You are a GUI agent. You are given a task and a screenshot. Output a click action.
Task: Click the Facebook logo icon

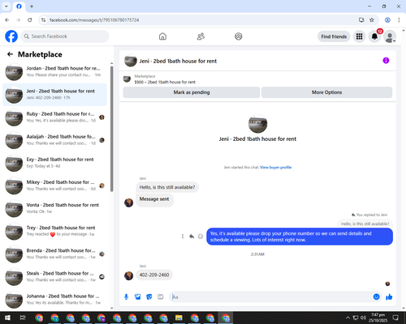(x=11, y=36)
